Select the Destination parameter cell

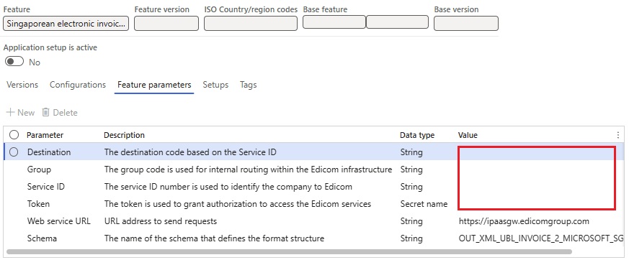[x=49, y=152]
